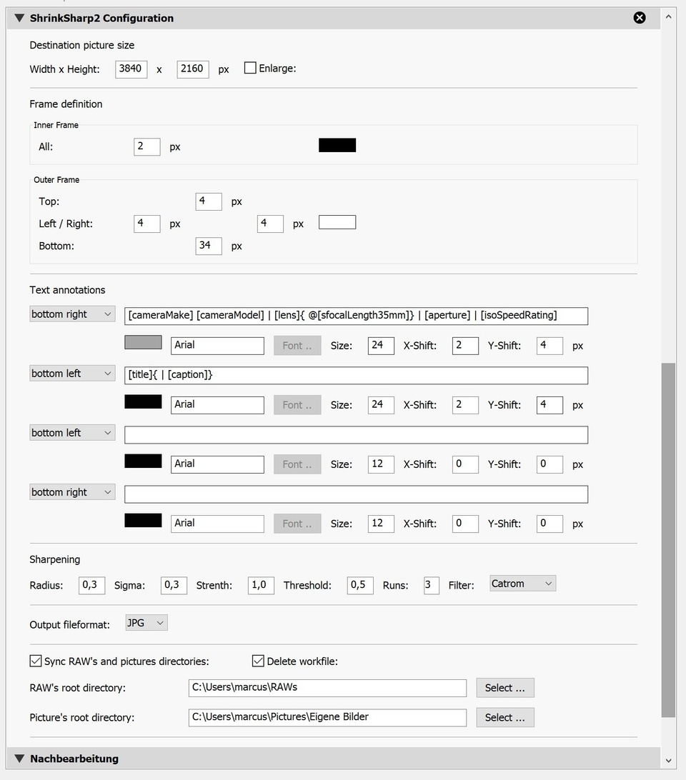686x780 pixels.
Task: Click the Outer Frame Bottom value field
Action: pos(208,246)
